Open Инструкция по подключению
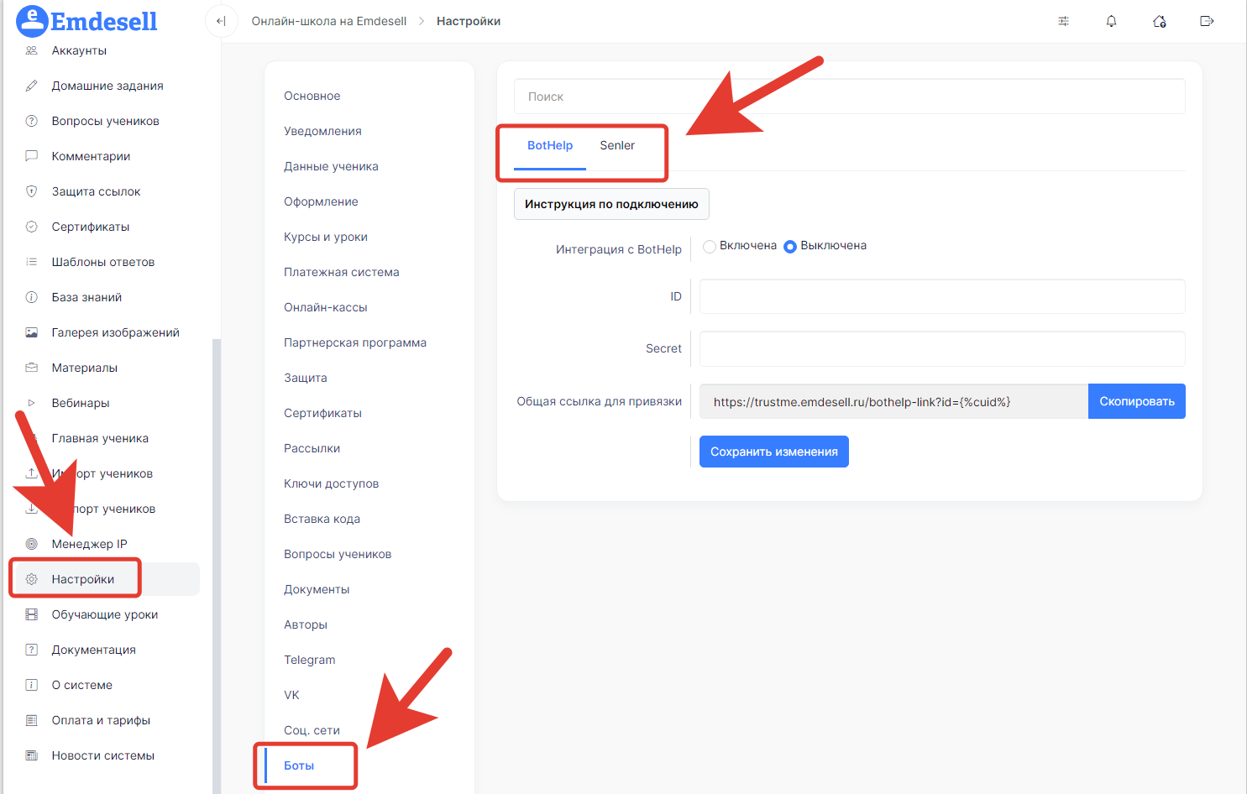The image size is (1247, 794). click(x=611, y=204)
